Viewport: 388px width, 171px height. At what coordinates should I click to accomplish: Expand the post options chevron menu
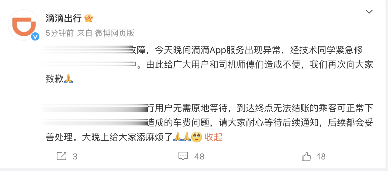point(369,12)
